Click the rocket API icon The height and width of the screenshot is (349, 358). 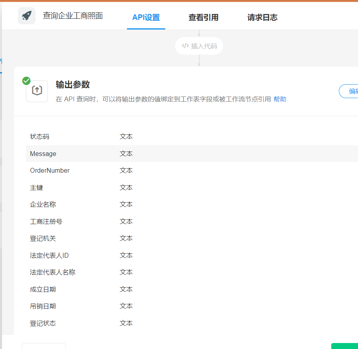point(27,16)
